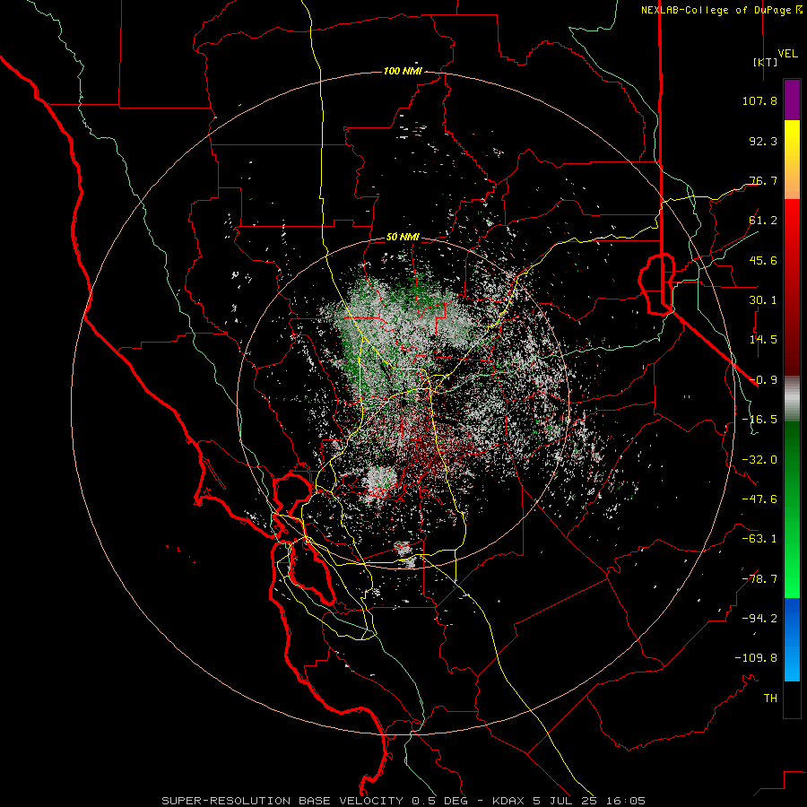Click the -16.5 velocity scale value
This screenshot has width=807, height=807.
[x=759, y=420]
